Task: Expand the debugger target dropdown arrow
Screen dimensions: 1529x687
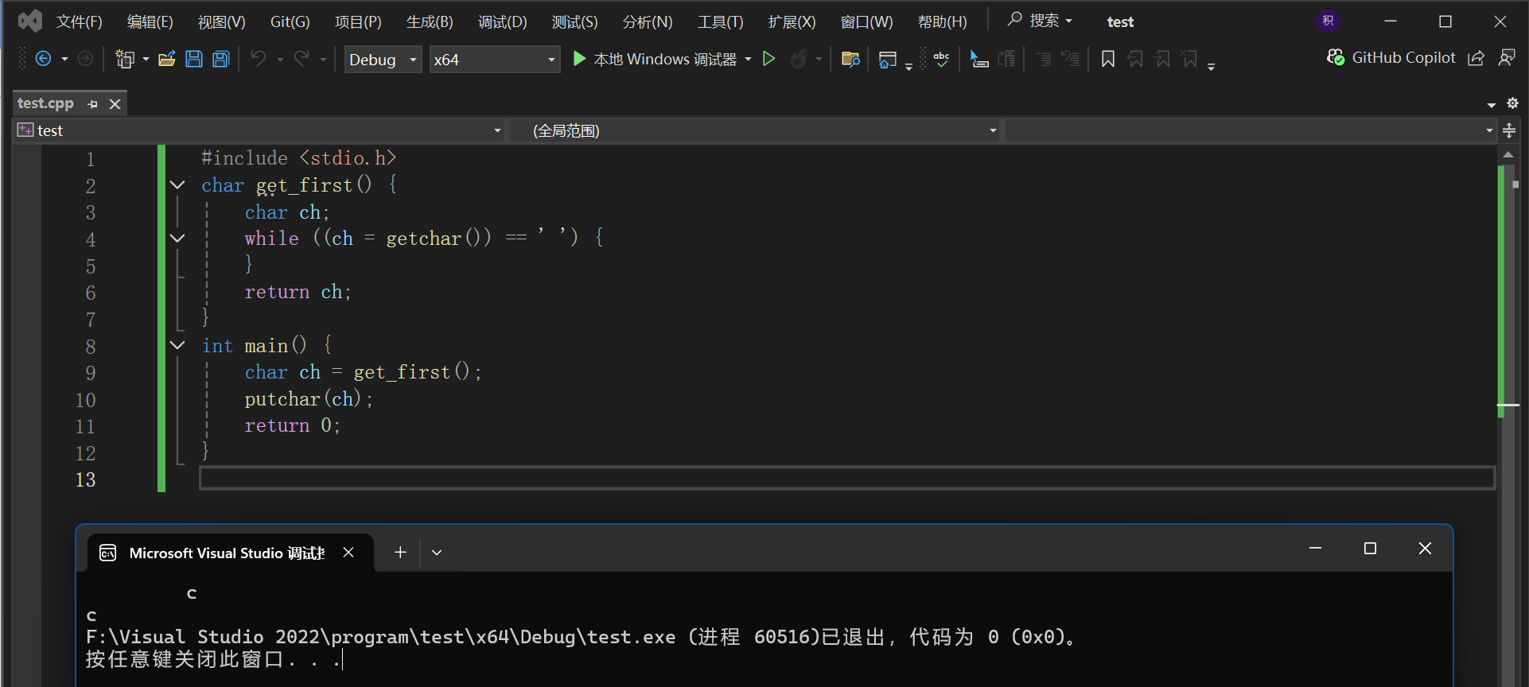Action: [749, 60]
